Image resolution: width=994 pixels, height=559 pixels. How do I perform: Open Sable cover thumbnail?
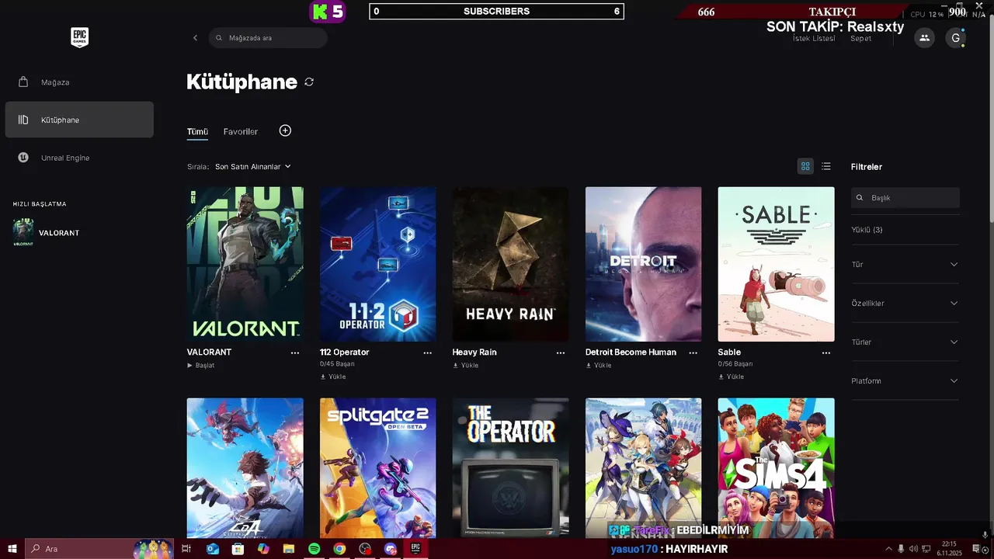click(x=776, y=264)
